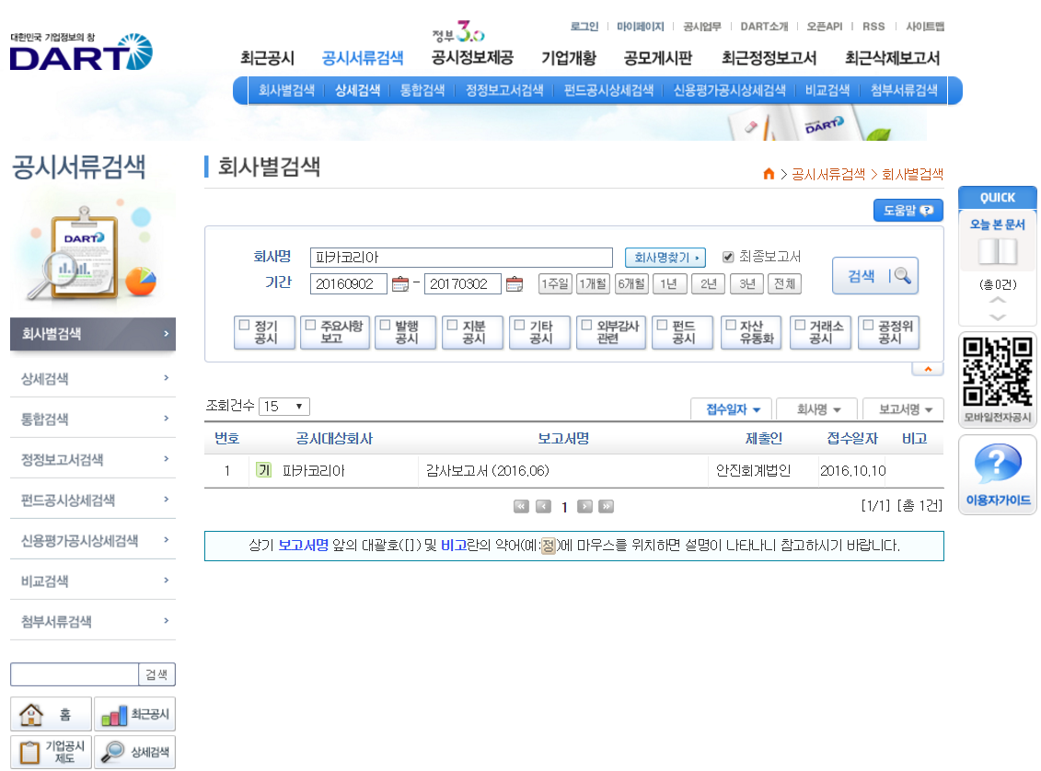Click the magnifier 검색 search button

click(874, 276)
